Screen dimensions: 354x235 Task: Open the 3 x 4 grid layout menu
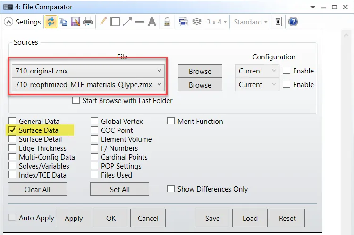pyautogui.click(x=217, y=22)
